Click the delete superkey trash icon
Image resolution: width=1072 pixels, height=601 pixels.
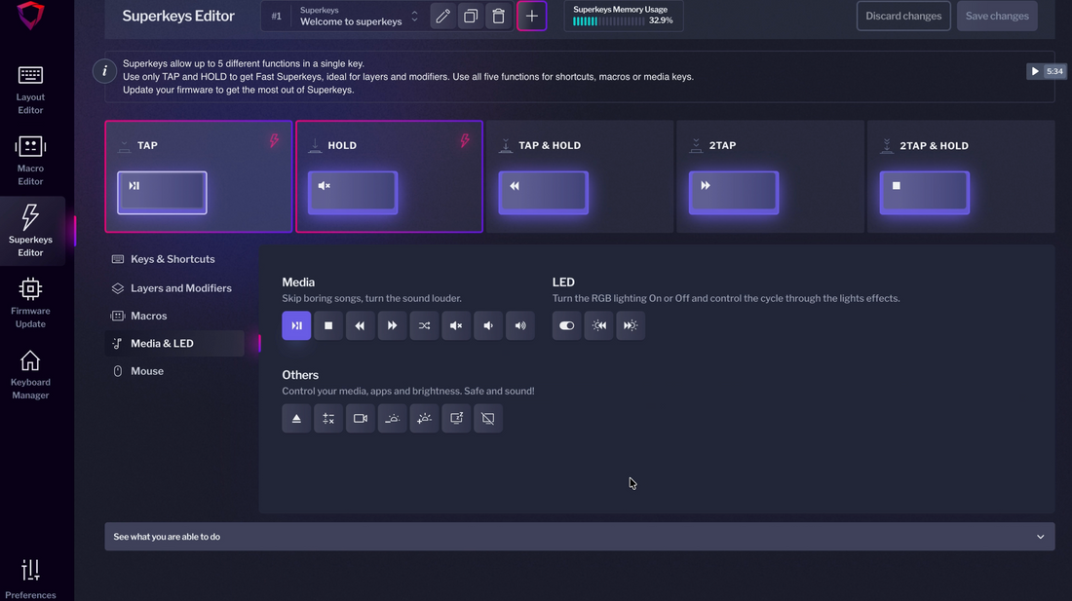pos(498,17)
